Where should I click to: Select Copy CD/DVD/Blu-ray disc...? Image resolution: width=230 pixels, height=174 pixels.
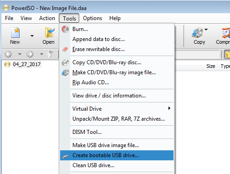coord(117,62)
